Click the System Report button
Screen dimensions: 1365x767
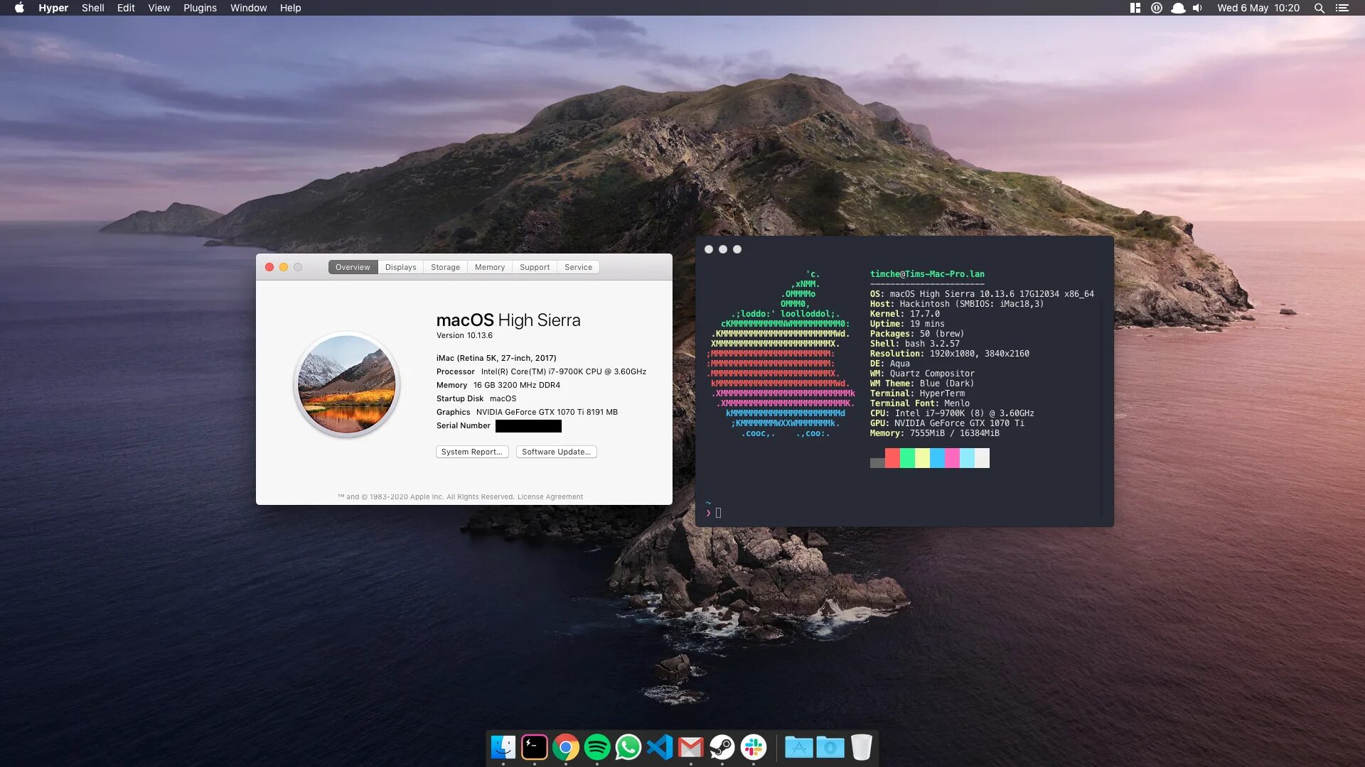[x=471, y=452]
